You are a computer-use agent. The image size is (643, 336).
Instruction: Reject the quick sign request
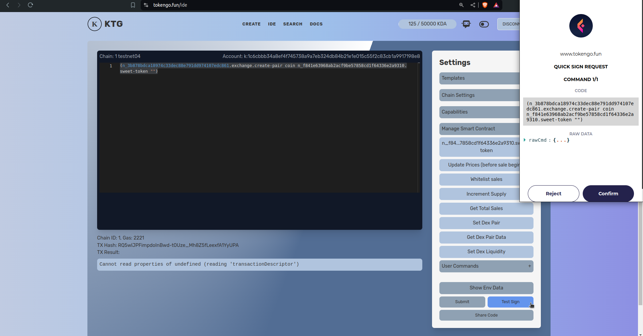pos(553,194)
